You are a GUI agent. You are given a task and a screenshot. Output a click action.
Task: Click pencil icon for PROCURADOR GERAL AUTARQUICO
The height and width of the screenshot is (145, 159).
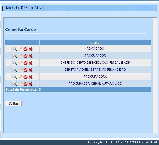(x=20, y=84)
